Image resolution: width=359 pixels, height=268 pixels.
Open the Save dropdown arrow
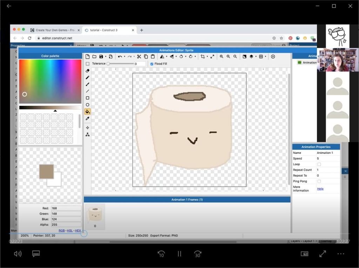click(106, 57)
